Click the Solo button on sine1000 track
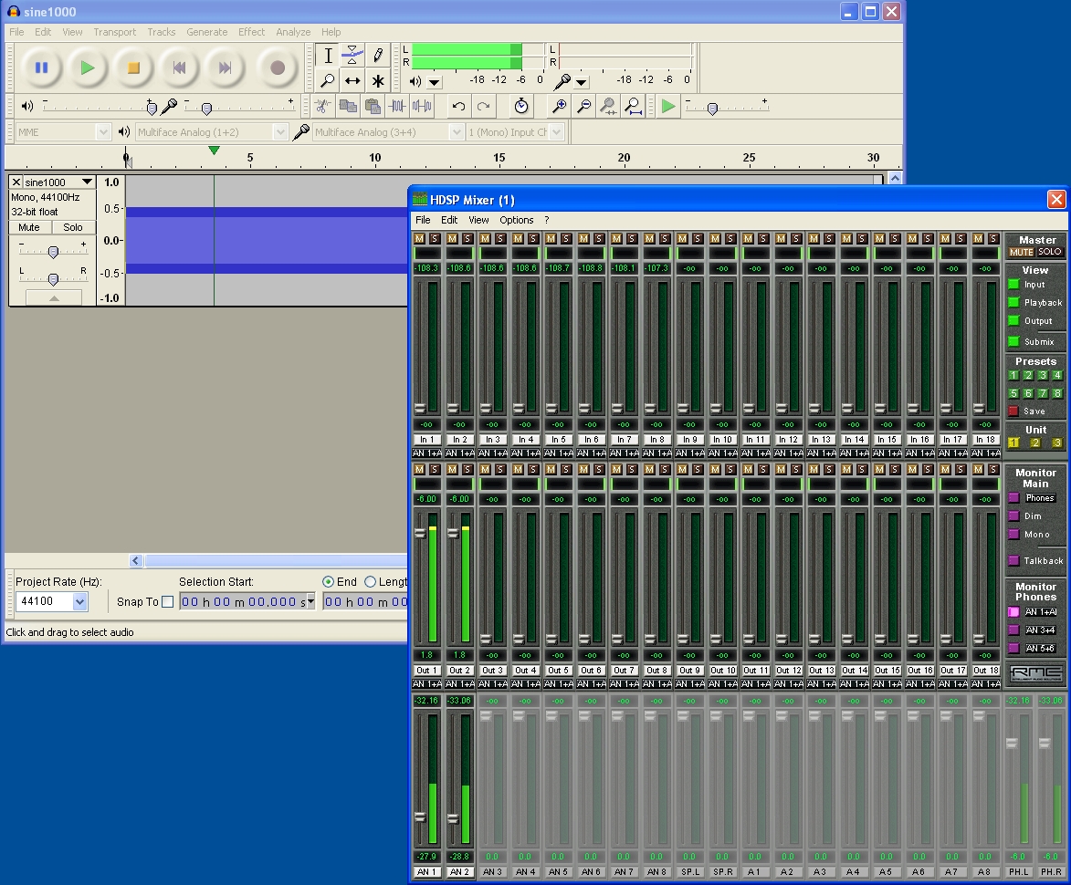The height and width of the screenshot is (885, 1071). pyautogui.click(x=73, y=227)
